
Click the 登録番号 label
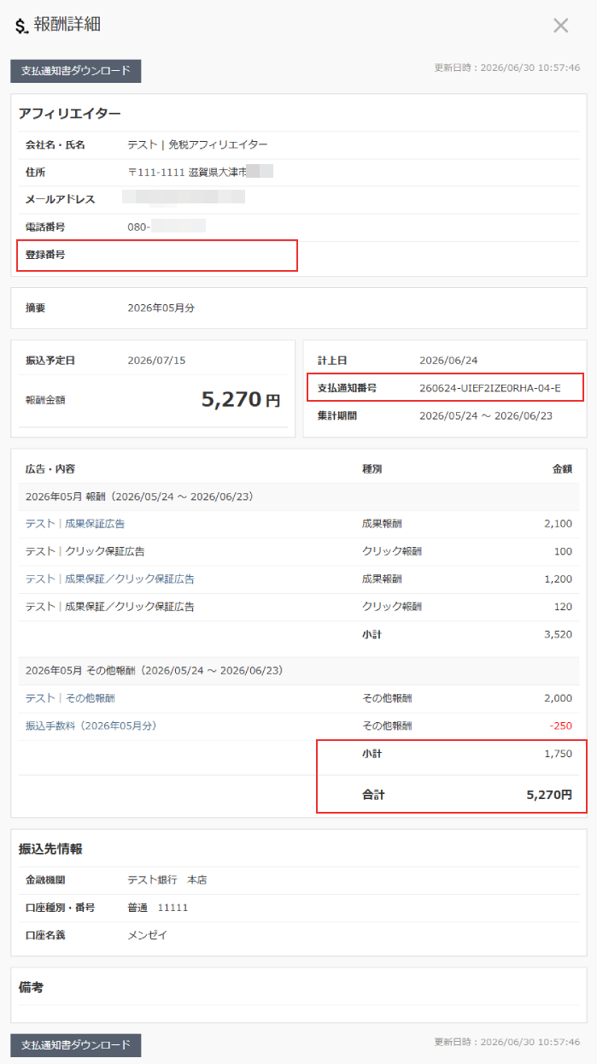click(x=45, y=255)
